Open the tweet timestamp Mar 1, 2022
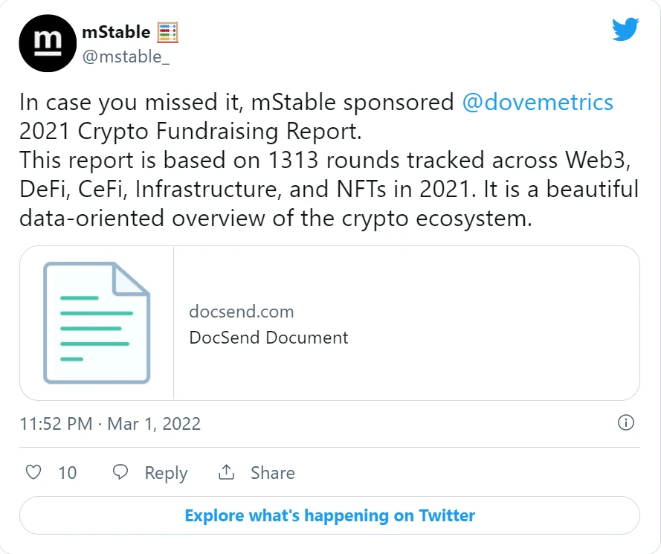 tap(154, 424)
